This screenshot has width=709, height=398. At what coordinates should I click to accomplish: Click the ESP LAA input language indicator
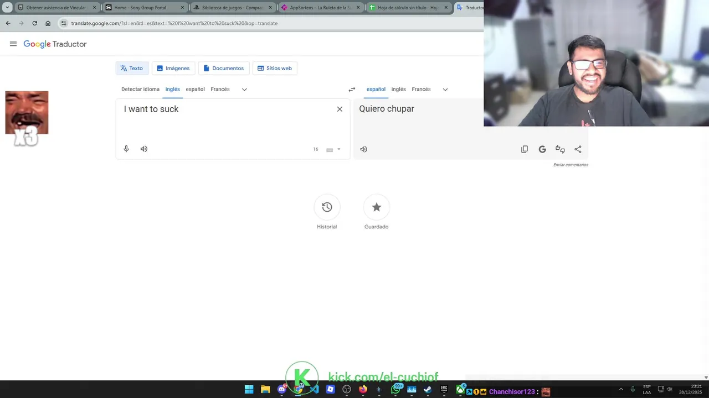click(x=647, y=389)
